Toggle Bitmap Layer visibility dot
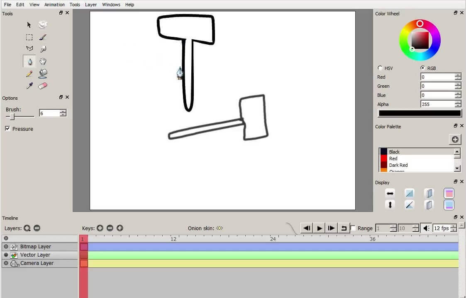Screen dimensions: 466x298 [x=6, y=246]
